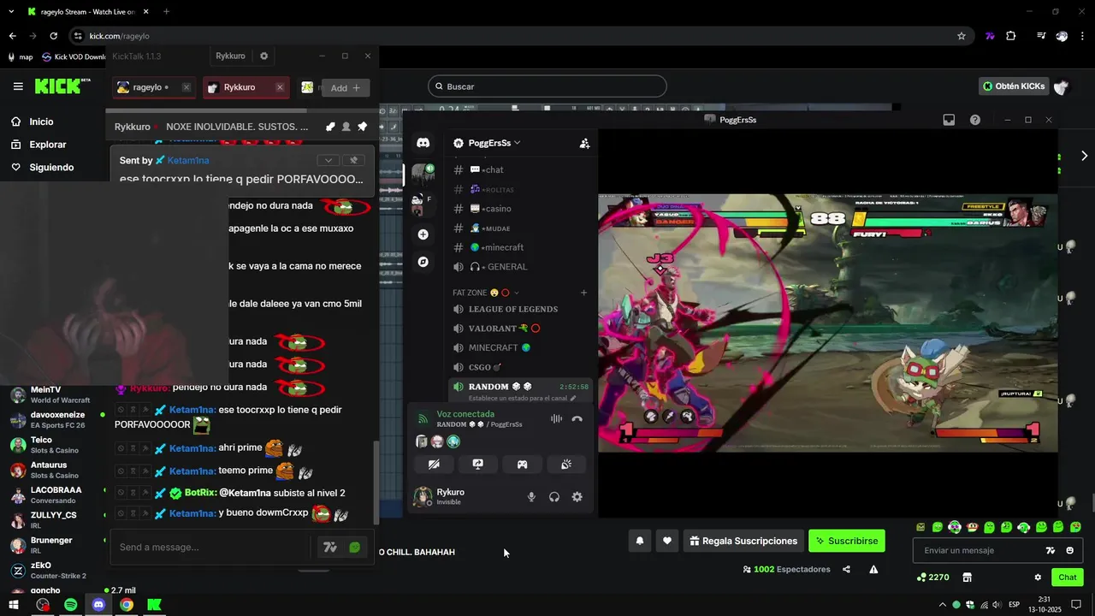Turn on camera in Discord voice panel
Viewport: 1095px width, 616px height.
pos(434,465)
